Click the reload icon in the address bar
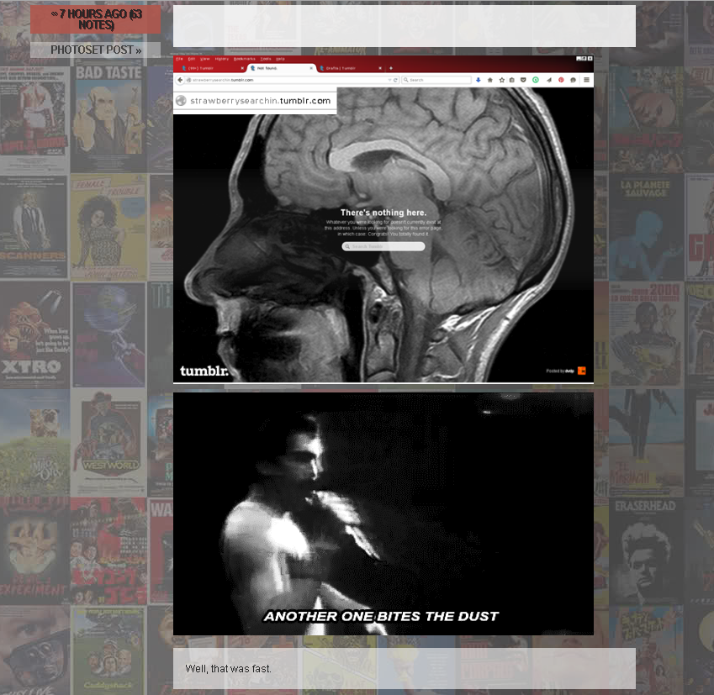Viewport: 714px width, 695px height. 395,80
